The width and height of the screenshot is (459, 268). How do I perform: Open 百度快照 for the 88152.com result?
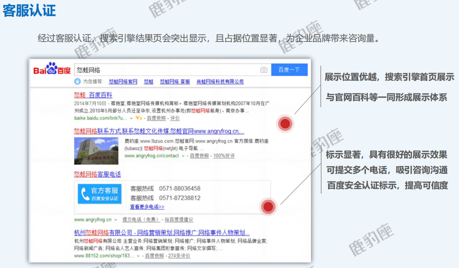(154, 256)
